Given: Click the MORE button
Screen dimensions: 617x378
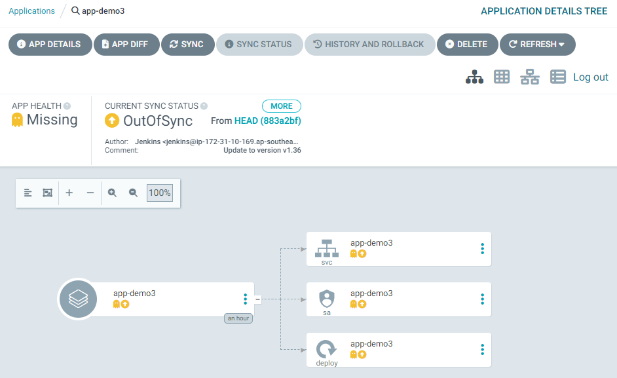Looking at the screenshot, I should 282,106.
